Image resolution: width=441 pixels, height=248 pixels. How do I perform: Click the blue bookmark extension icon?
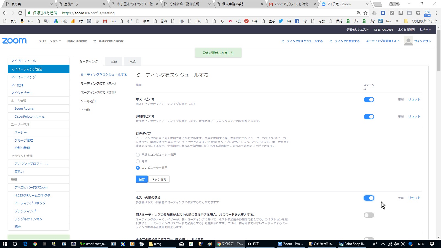[x=383, y=13]
